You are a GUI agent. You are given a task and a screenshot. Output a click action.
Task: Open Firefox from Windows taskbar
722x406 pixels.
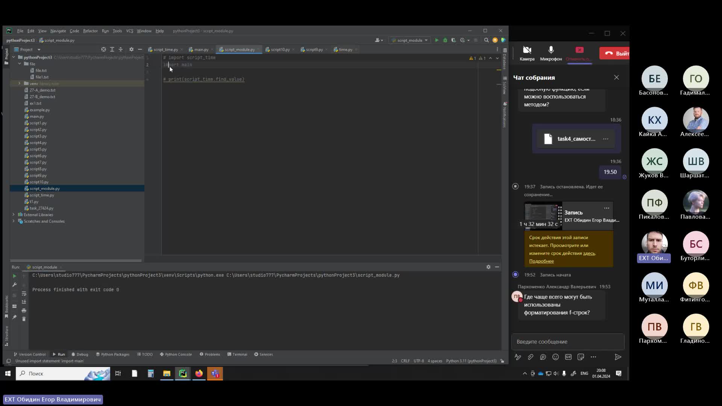[199, 373]
